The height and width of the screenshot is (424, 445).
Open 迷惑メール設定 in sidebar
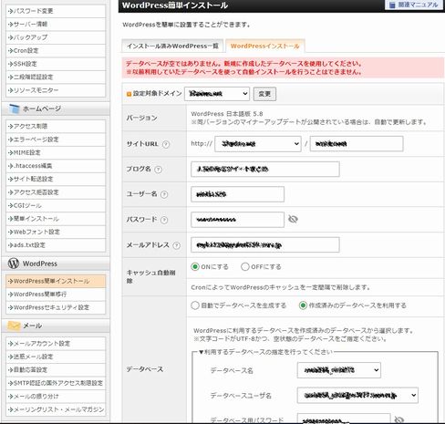click(x=56, y=357)
